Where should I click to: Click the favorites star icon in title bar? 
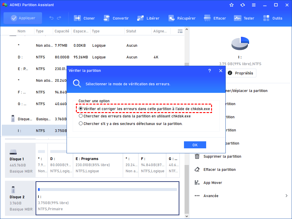[x=232, y=5]
